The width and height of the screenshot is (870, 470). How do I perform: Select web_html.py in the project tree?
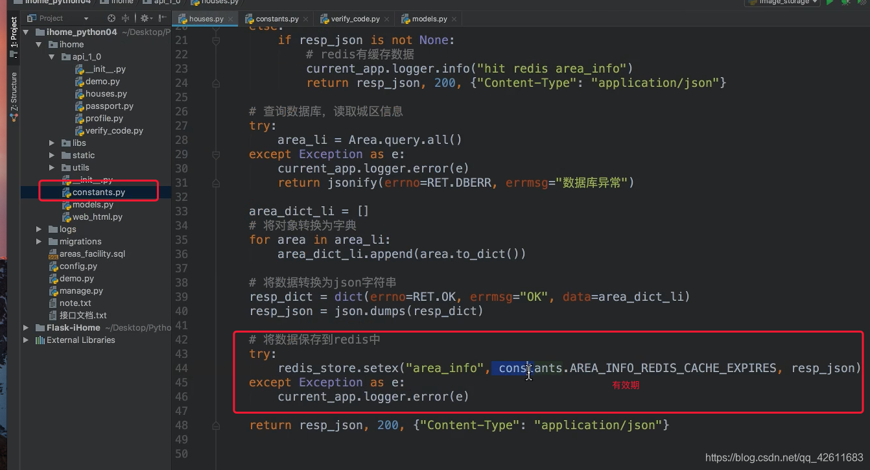(x=92, y=217)
